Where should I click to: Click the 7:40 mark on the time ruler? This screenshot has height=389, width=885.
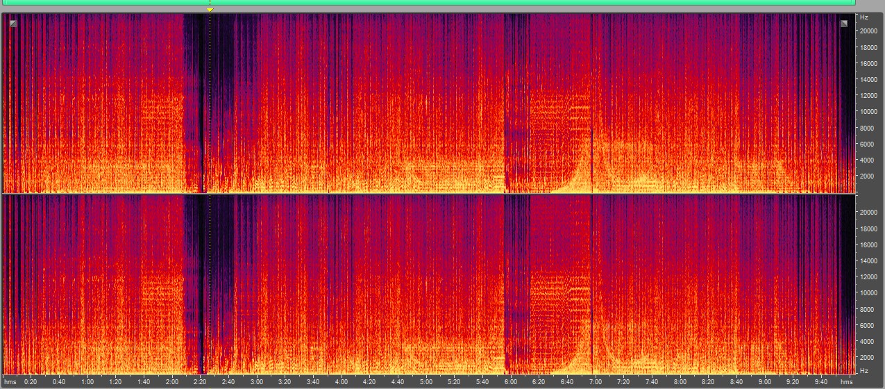652,382
